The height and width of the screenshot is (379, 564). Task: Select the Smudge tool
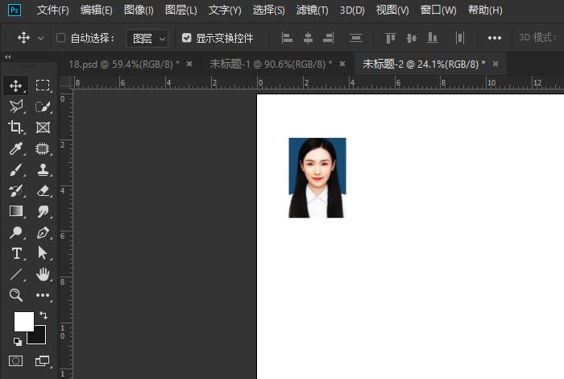click(x=43, y=211)
